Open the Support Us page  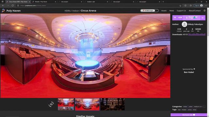pyautogui.click(x=181, y=11)
